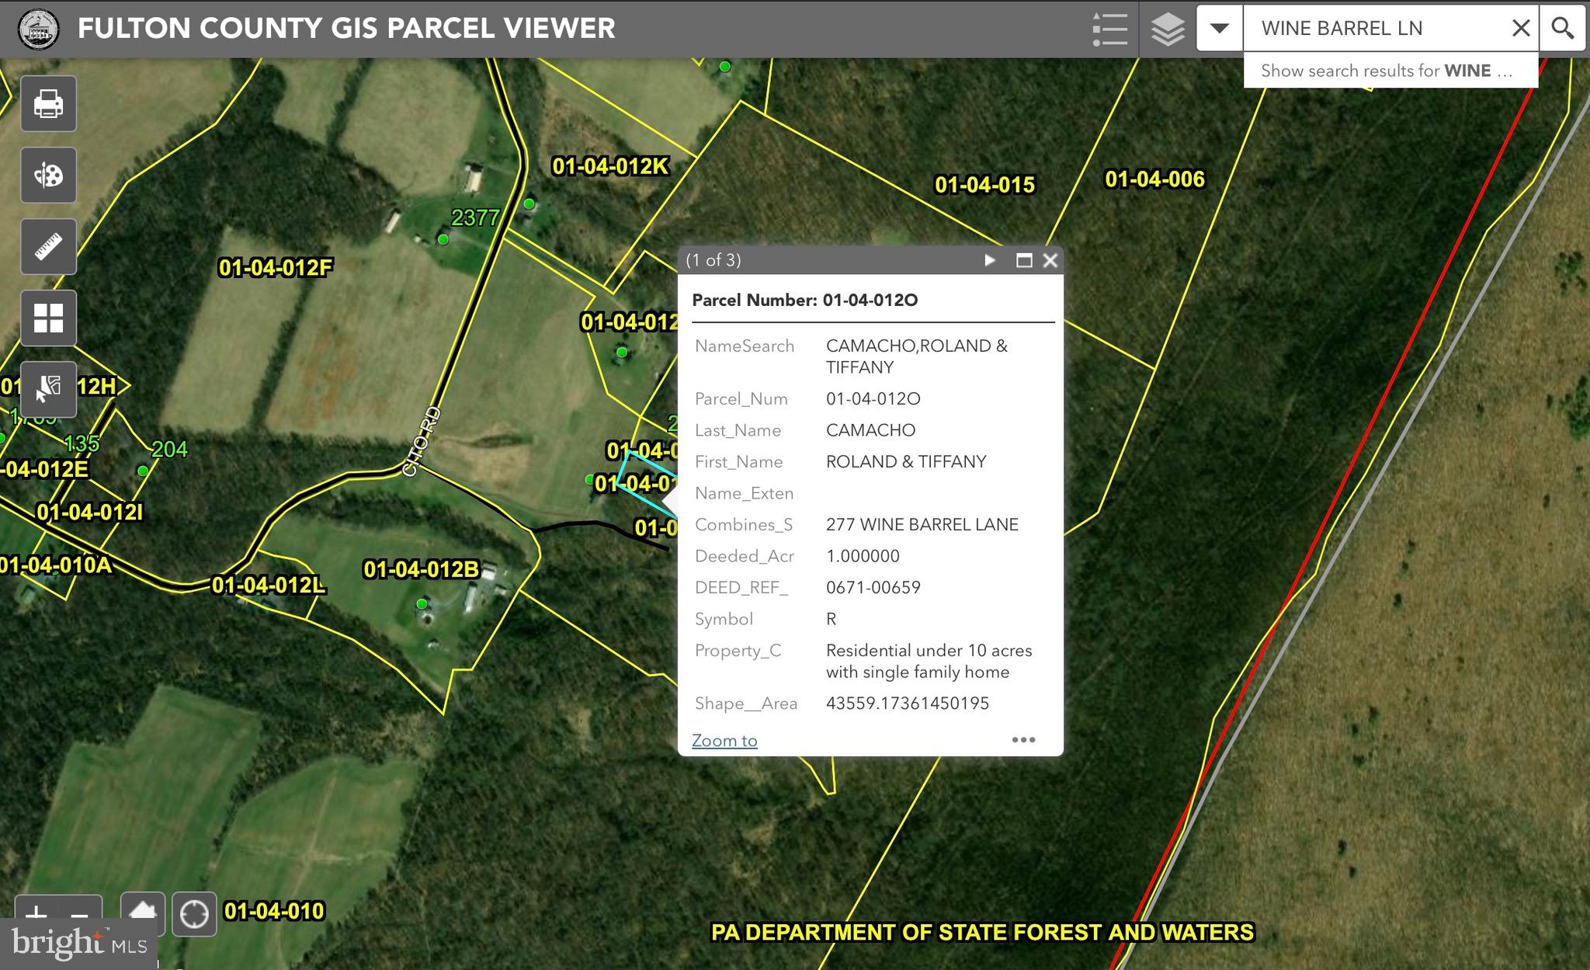The width and height of the screenshot is (1590, 970).
Task: Click the green address point 2377
Action: click(x=443, y=239)
